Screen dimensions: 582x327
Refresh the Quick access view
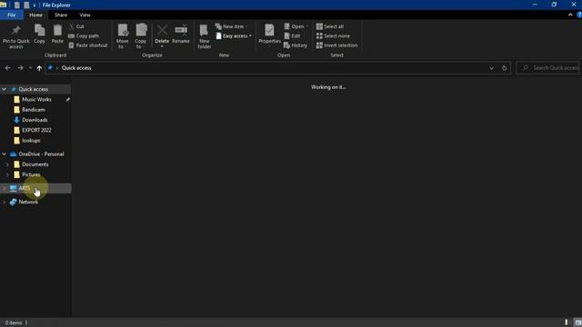click(504, 68)
